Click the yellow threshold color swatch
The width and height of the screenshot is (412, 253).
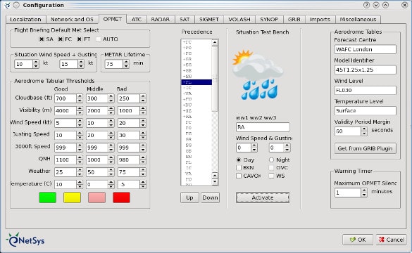coord(72,197)
